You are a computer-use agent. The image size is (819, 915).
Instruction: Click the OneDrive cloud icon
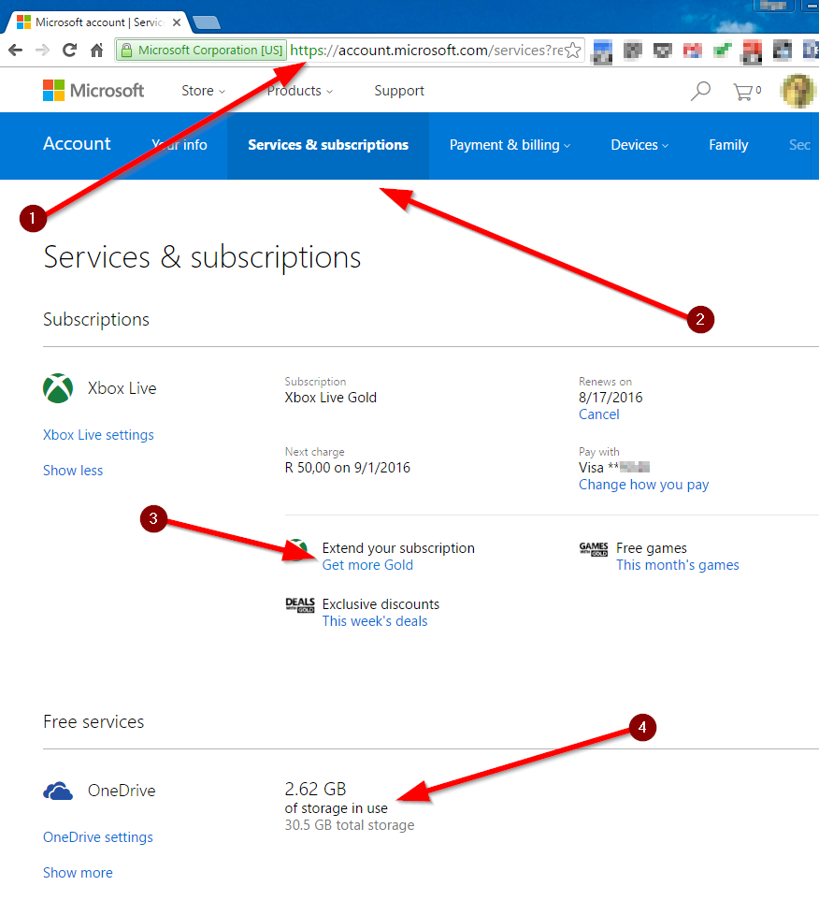pyautogui.click(x=57, y=790)
